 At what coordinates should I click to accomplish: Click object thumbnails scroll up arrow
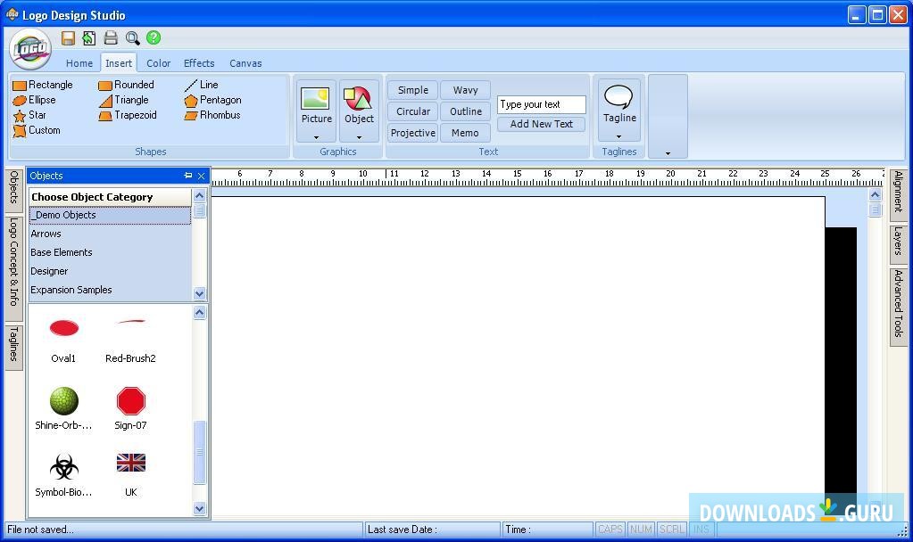point(200,313)
